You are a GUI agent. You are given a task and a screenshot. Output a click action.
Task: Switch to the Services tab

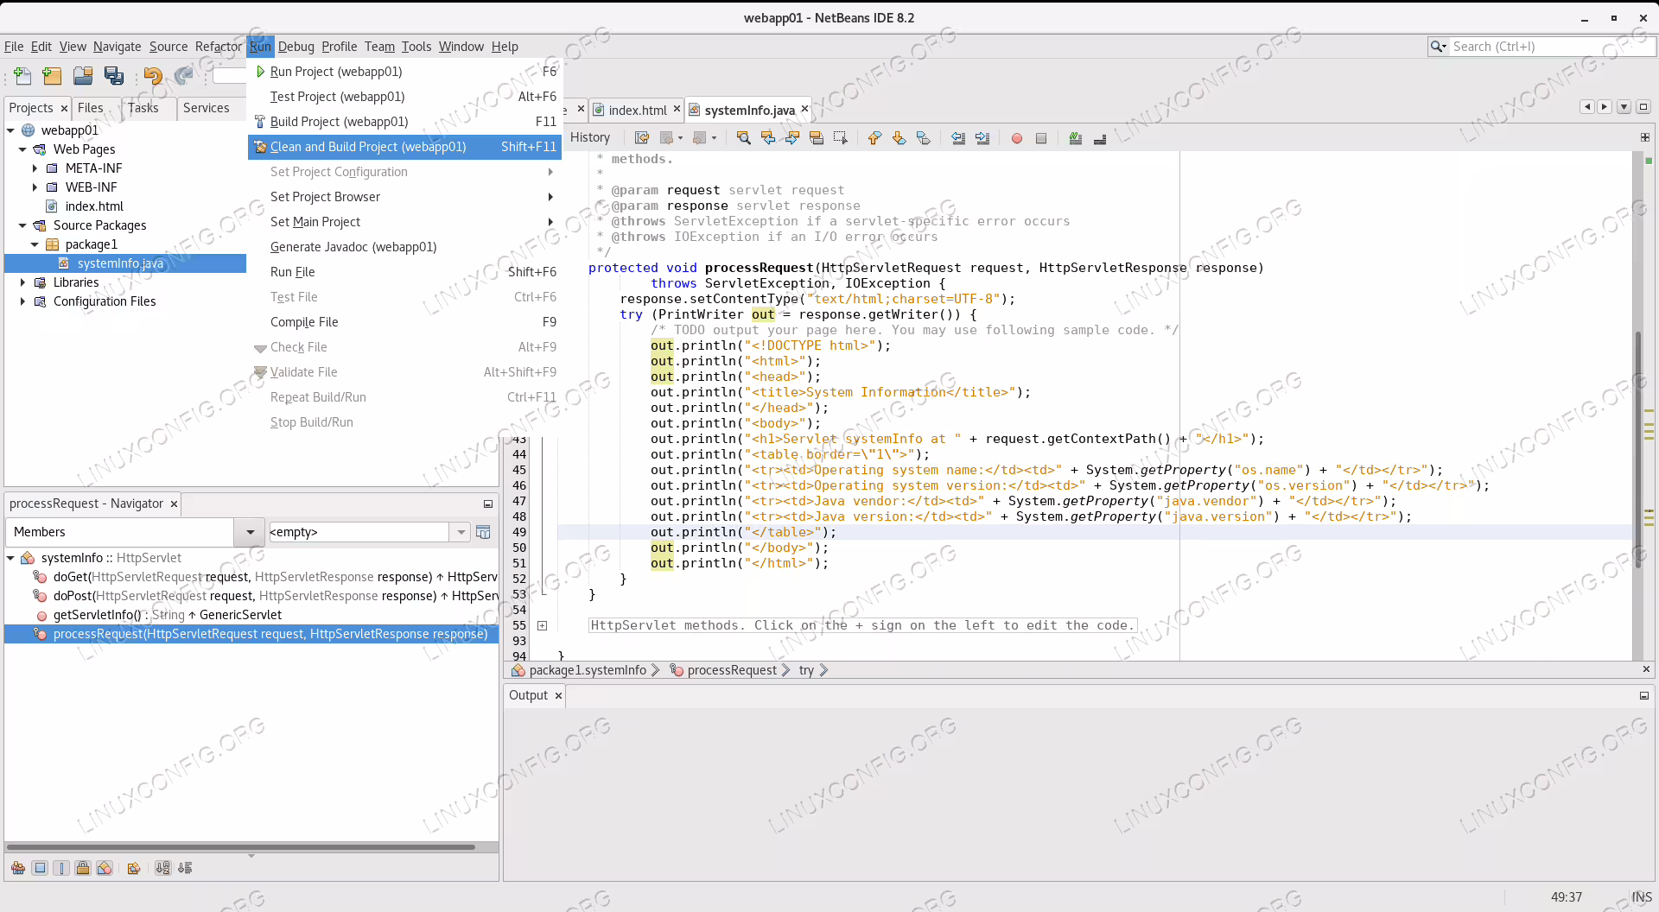(x=206, y=108)
